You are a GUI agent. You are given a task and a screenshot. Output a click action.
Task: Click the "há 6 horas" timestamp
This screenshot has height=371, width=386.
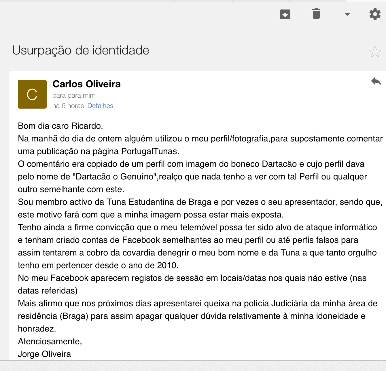(x=68, y=106)
